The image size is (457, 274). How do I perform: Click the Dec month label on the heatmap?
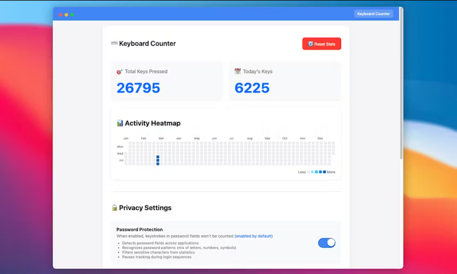click(321, 138)
